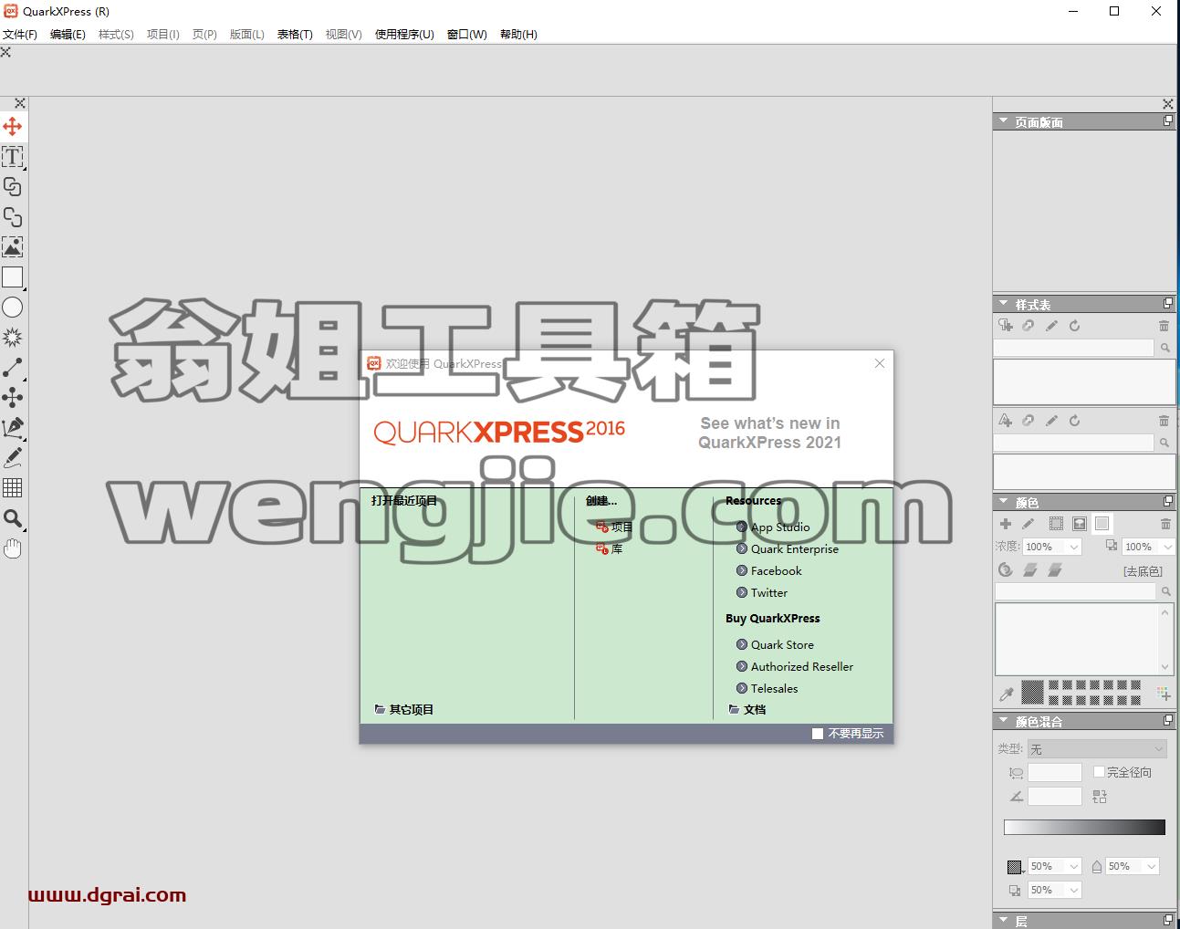Open the opacity 100% dropdown in Colors panel
The height and width of the screenshot is (929, 1180).
[1167, 547]
